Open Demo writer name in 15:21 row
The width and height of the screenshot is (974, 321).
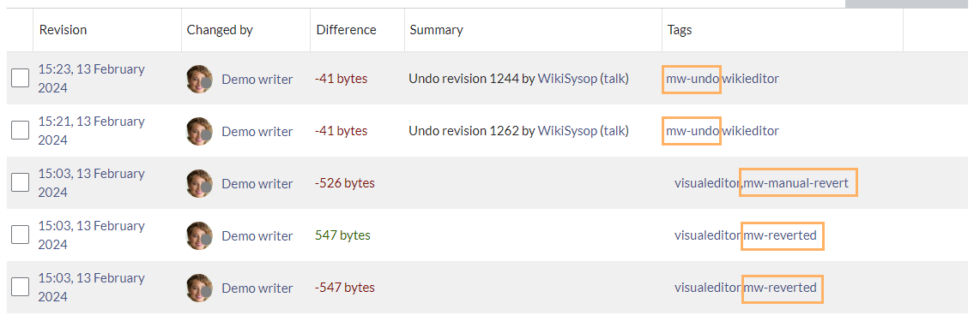tap(257, 131)
